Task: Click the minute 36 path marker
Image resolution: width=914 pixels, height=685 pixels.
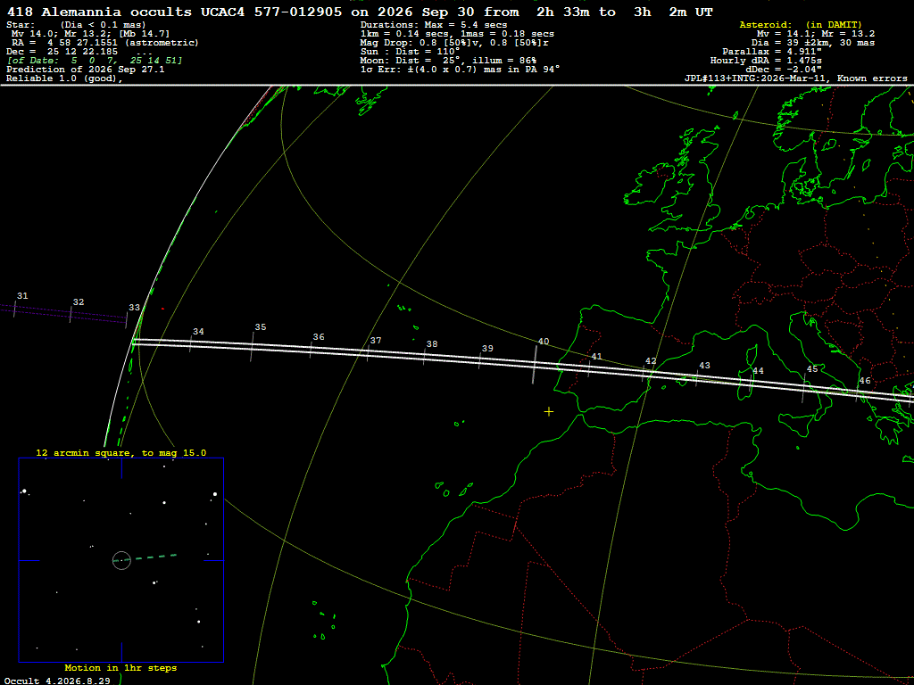Action: pyautogui.click(x=310, y=350)
